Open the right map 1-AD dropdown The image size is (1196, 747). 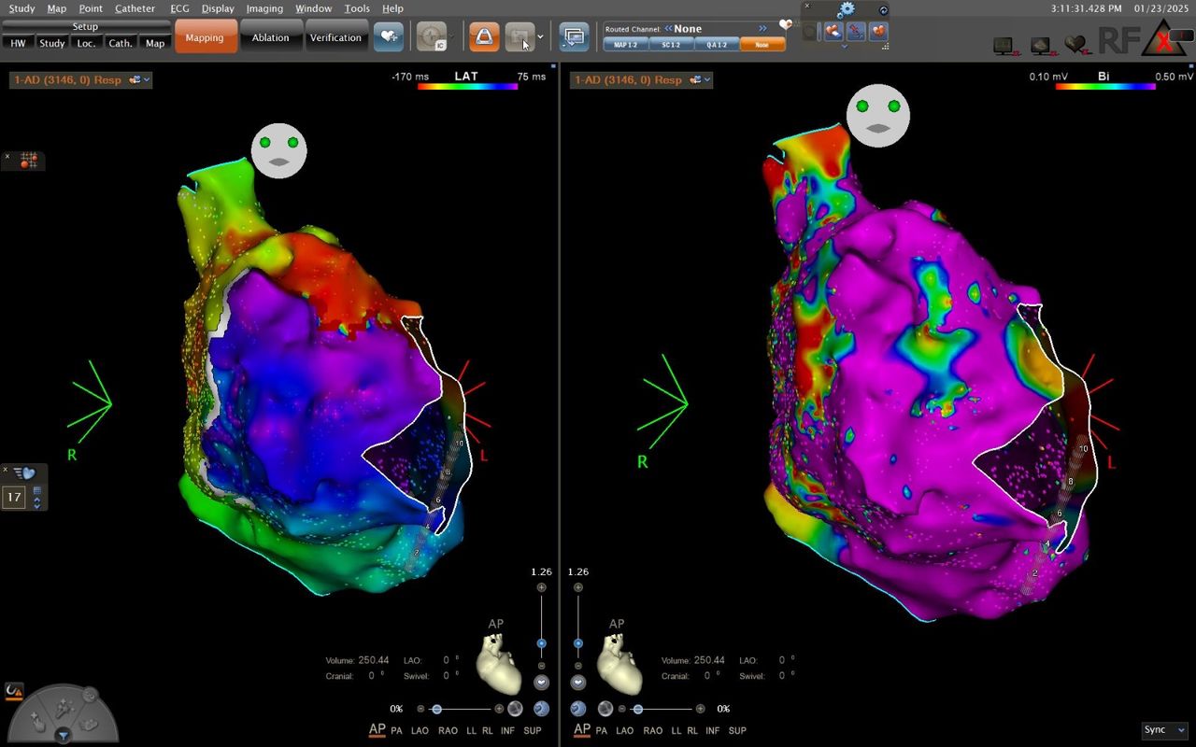(707, 80)
